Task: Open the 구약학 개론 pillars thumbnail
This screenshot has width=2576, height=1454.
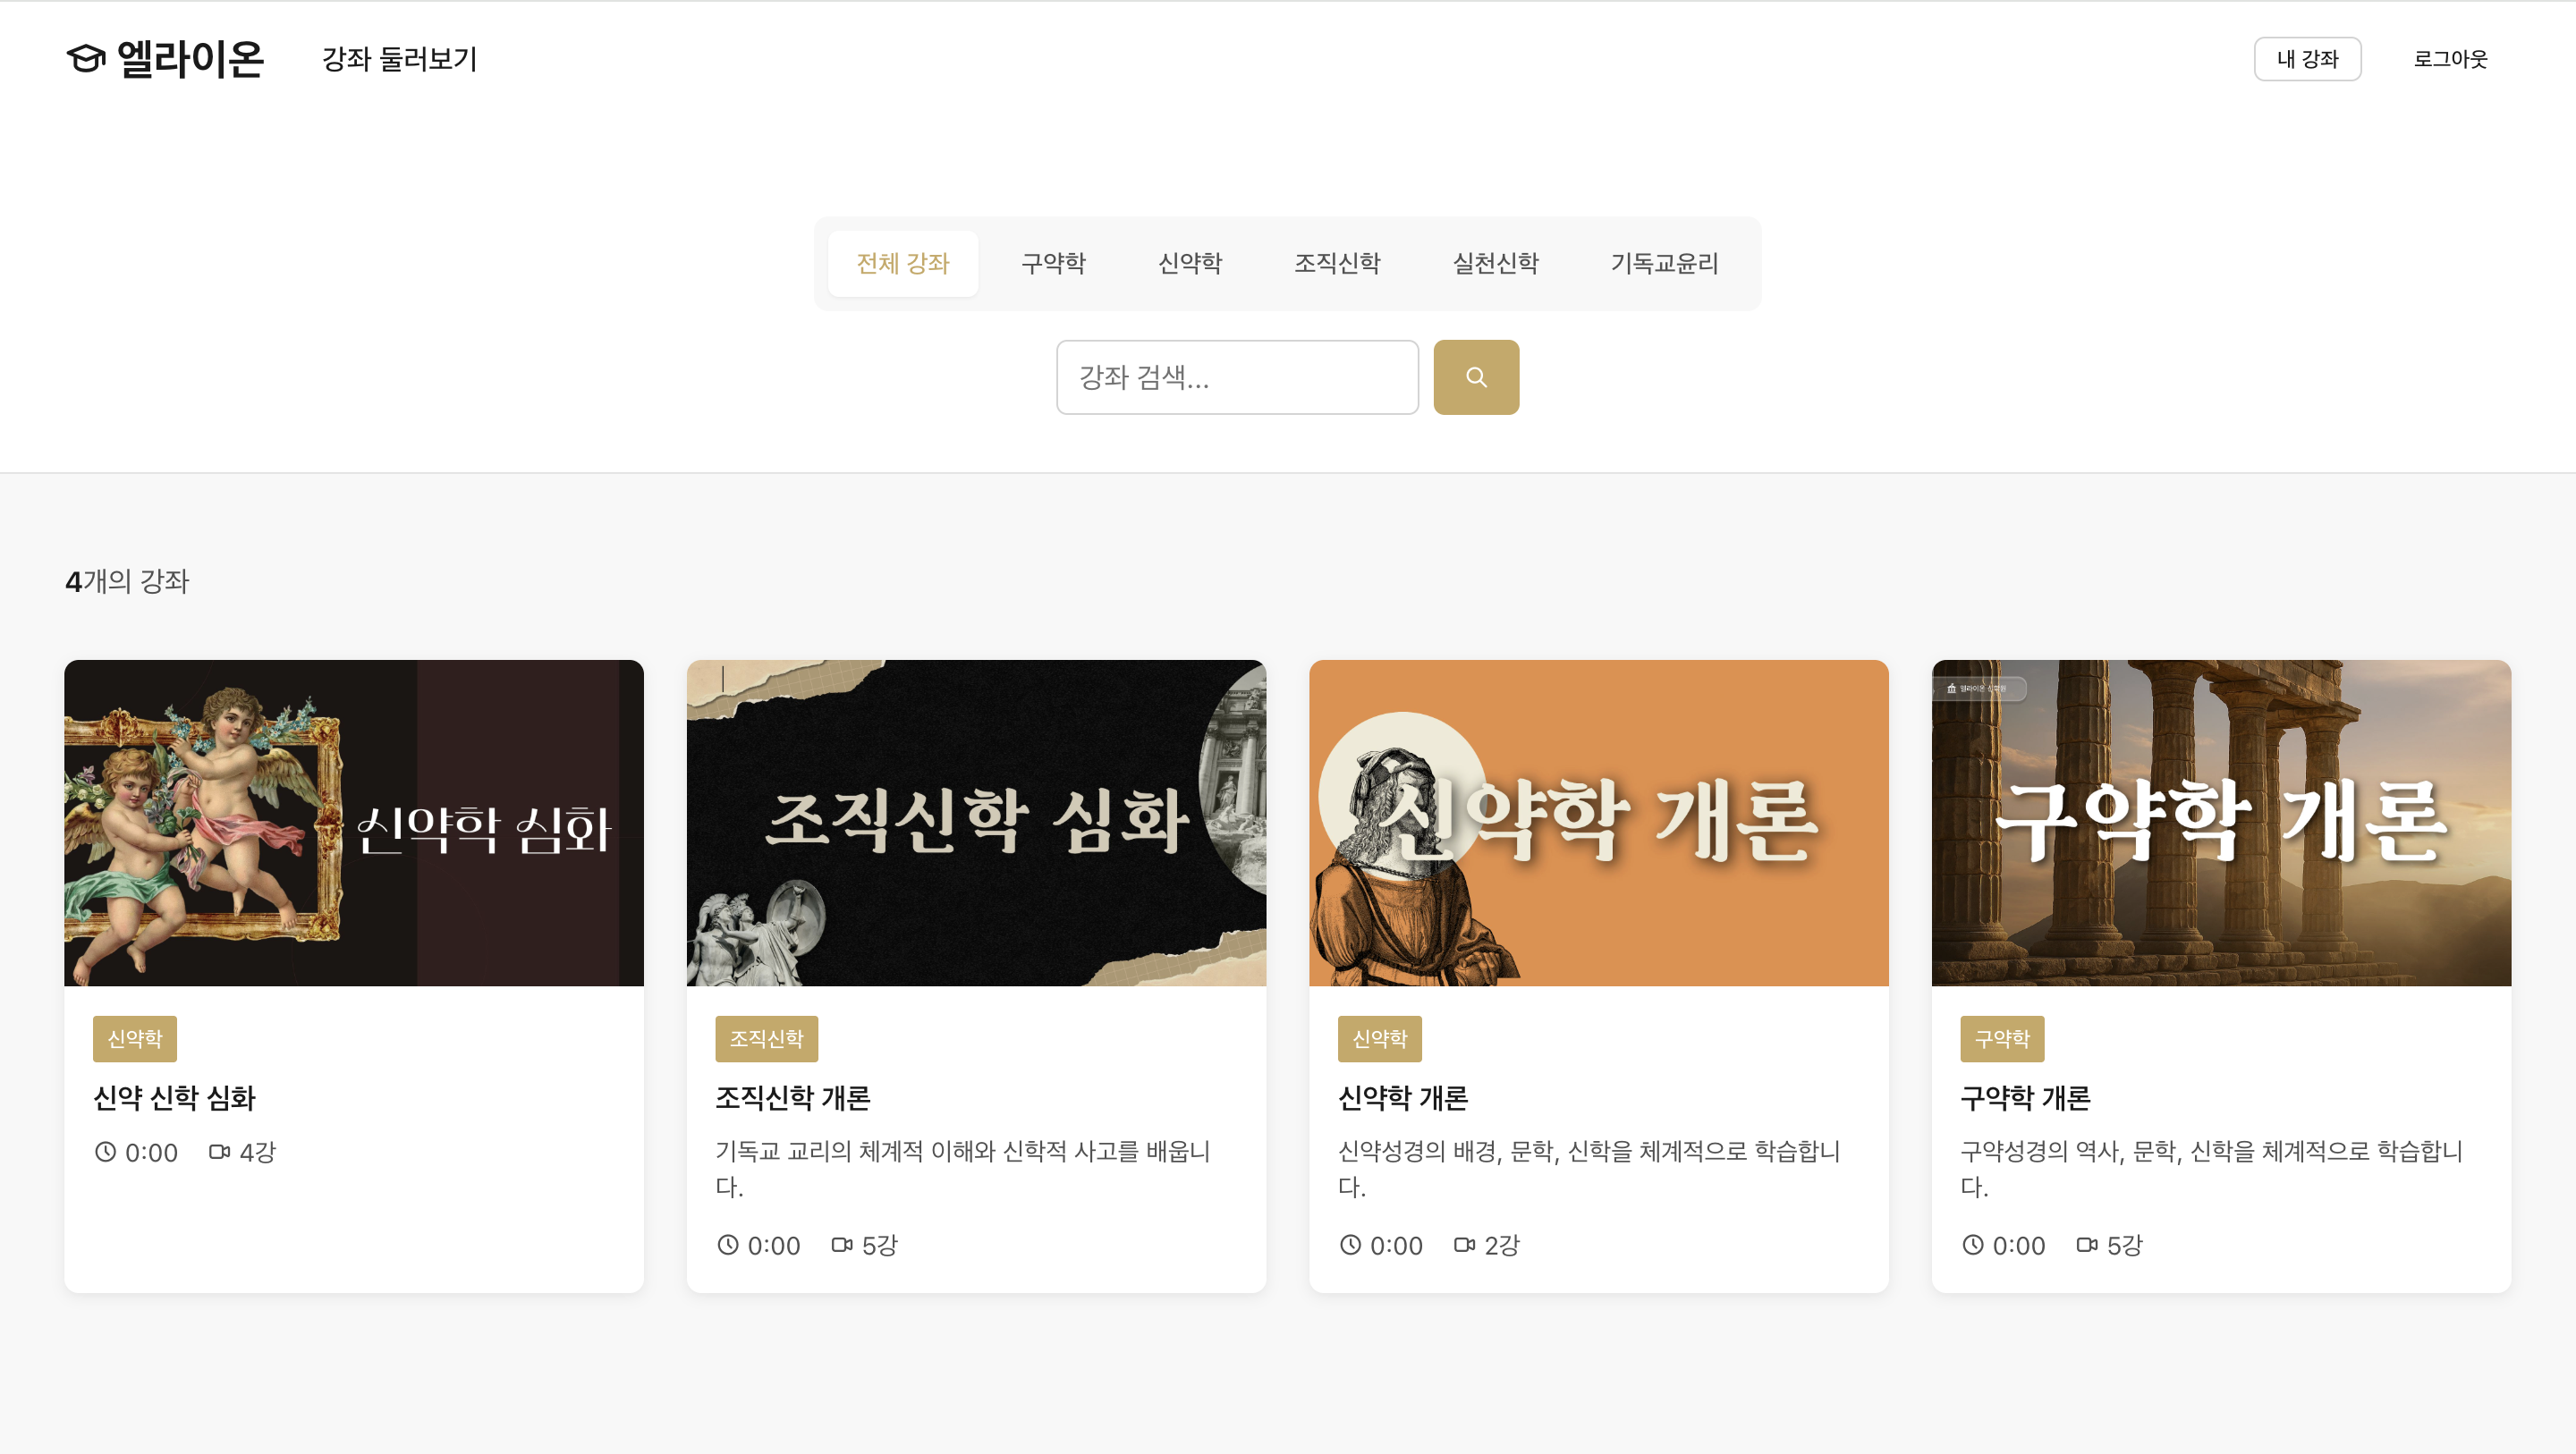Action: pyautogui.click(x=2220, y=822)
